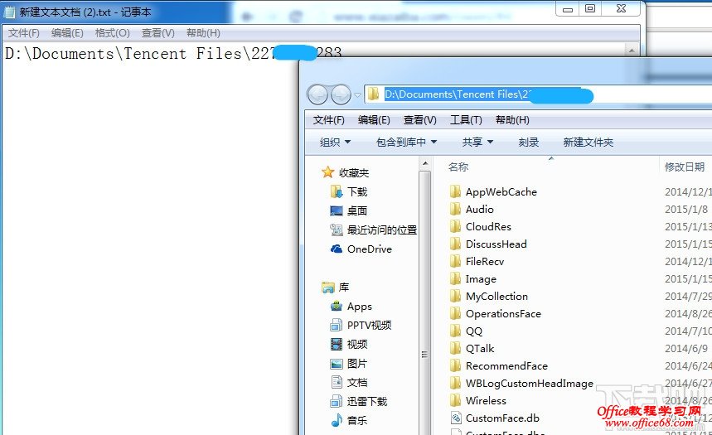Open the 文档 library

(x=357, y=382)
